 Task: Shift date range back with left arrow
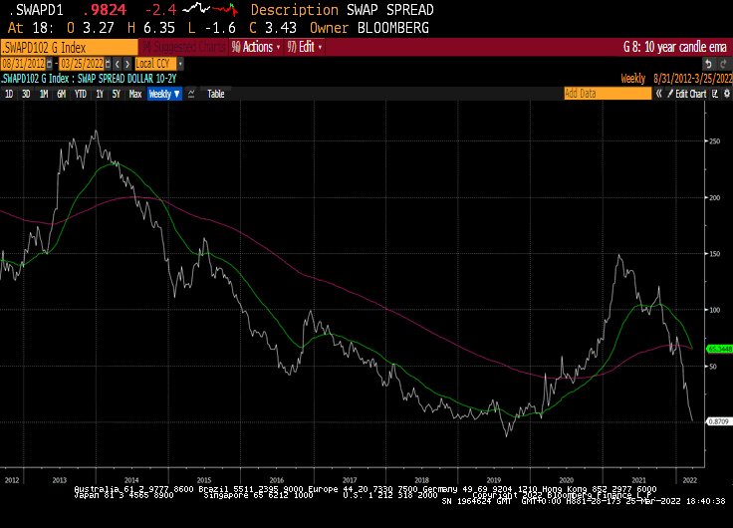tap(118, 64)
